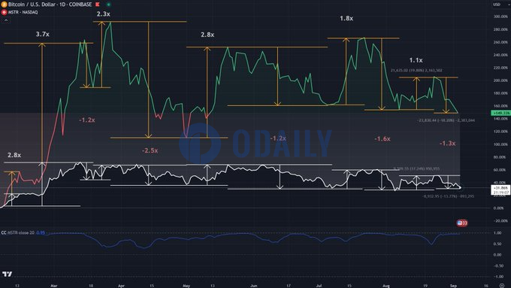Open chart settings gear in the bottom-right corner
Viewport: 511px width, 288px height.
click(x=502, y=286)
